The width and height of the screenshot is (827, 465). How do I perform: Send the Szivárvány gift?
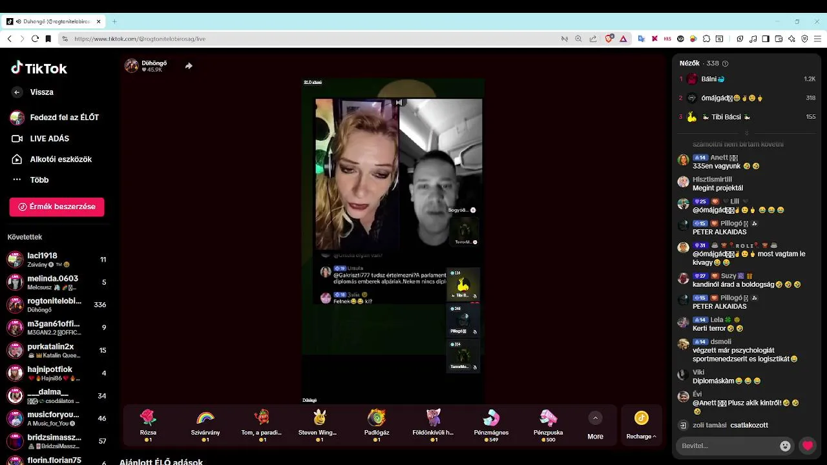[205, 425]
